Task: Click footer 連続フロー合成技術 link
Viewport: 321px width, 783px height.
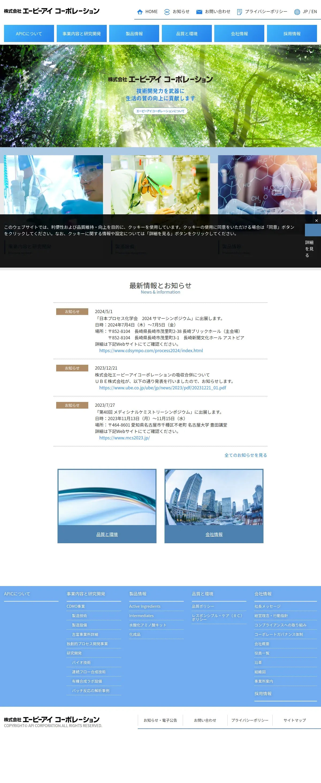Action: pyautogui.click(x=89, y=672)
